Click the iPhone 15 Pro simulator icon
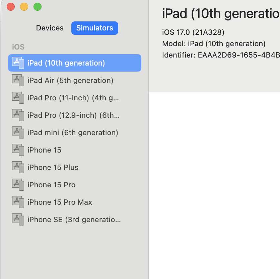 coord(18,185)
